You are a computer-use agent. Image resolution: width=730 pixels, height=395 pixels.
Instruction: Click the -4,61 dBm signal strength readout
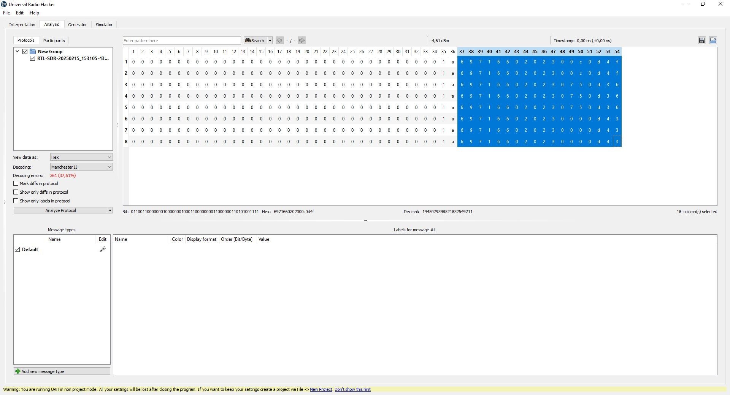point(440,41)
